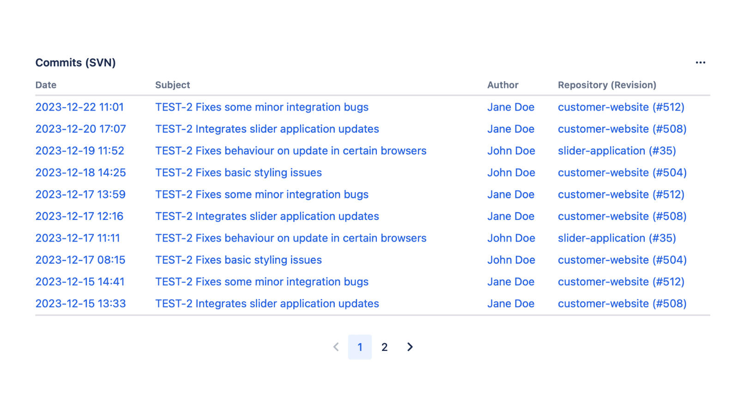
Task: Click the previous page chevron
Action: 335,347
